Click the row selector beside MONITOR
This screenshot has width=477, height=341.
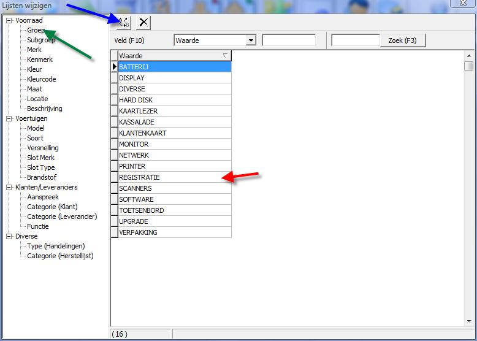[x=115, y=144]
